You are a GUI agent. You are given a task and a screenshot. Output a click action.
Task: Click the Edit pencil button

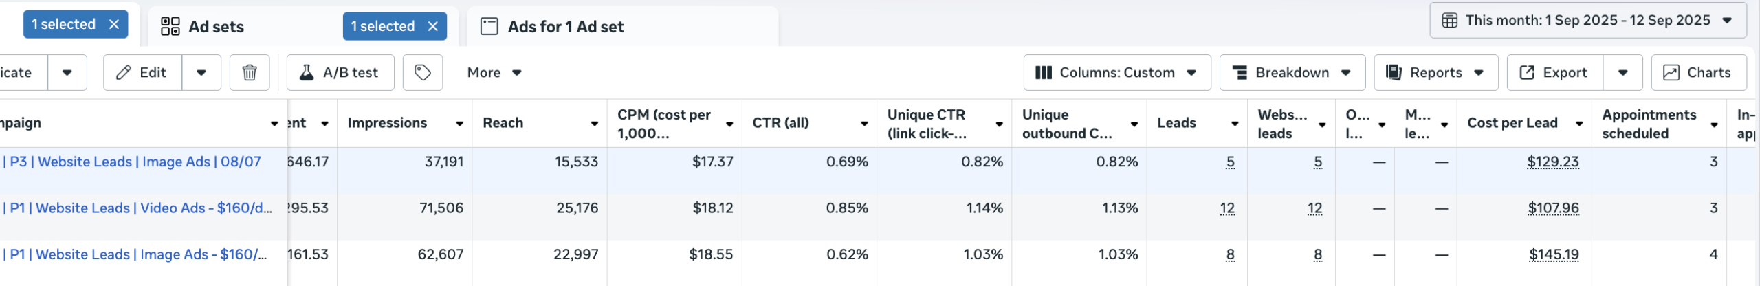[142, 72]
